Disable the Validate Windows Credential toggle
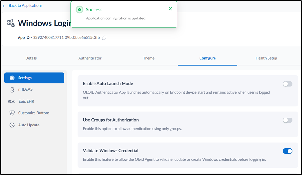The image size is (302, 175). point(288,151)
